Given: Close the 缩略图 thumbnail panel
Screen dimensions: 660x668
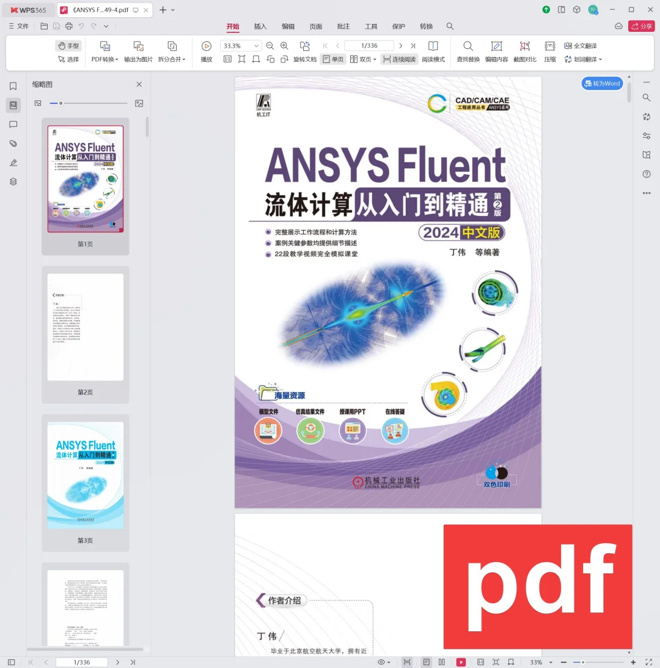Looking at the screenshot, I should coord(139,84).
